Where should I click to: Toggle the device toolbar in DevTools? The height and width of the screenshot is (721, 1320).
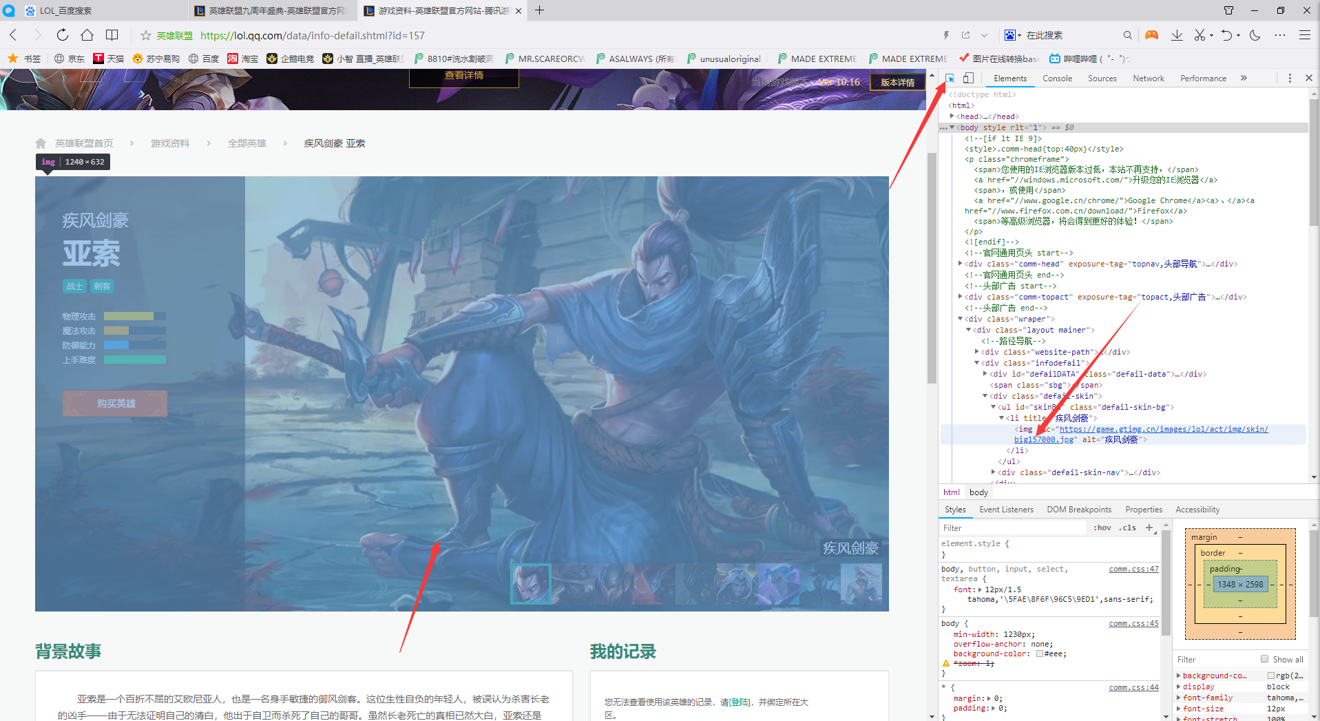click(x=968, y=79)
